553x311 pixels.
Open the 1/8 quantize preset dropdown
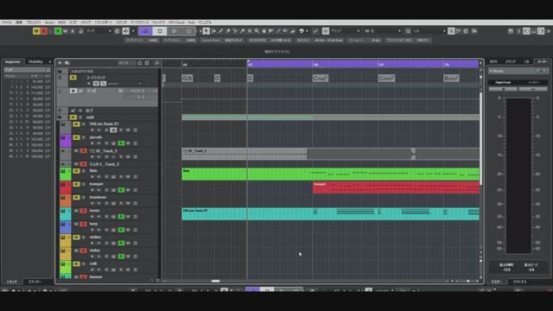pyautogui.click(x=429, y=31)
